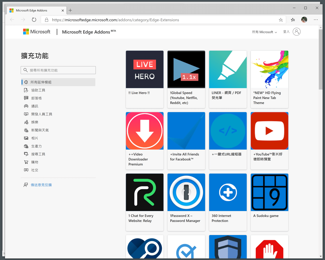The image size is (325, 260).
Task: Open the ++Video Downloader Premium icon
Action: pyautogui.click(x=145, y=131)
